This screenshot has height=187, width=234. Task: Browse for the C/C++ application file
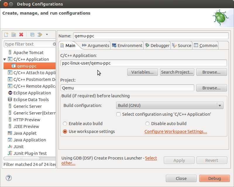click(x=211, y=72)
